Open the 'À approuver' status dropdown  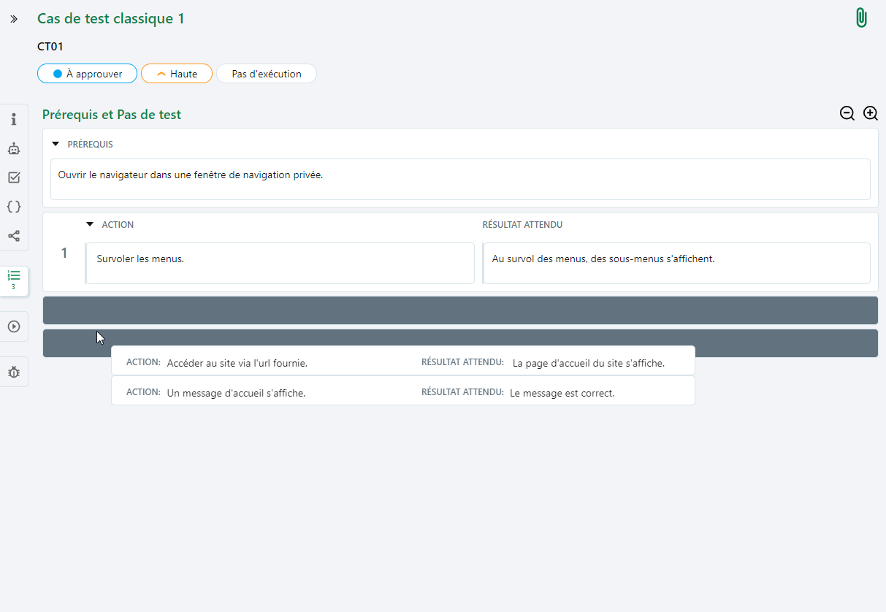[x=87, y=74]
